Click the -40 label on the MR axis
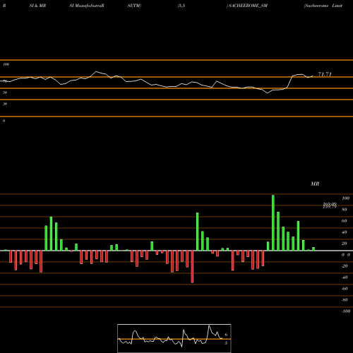 click(x=345, y=277)
